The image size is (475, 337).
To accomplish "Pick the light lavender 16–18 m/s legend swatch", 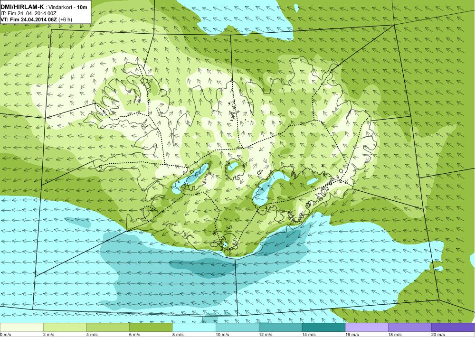I will click(x=367, y=328).
